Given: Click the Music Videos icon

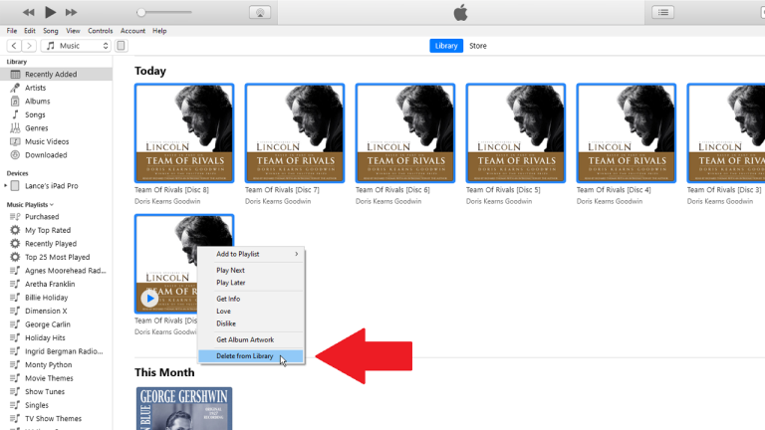Looking at the screenshot, I should point(15,142).
